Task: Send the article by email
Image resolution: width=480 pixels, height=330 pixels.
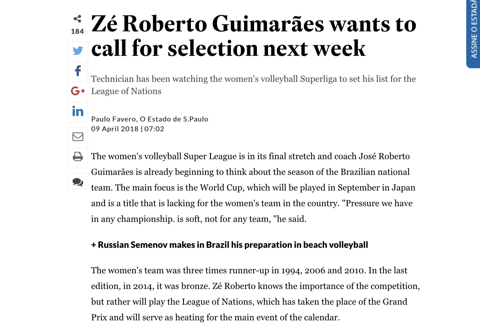Action: click(x=78, y=137)
